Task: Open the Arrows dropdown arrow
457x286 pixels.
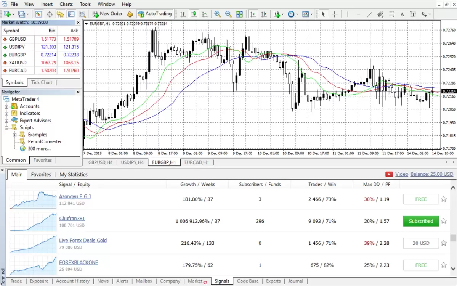Action: 430,14
